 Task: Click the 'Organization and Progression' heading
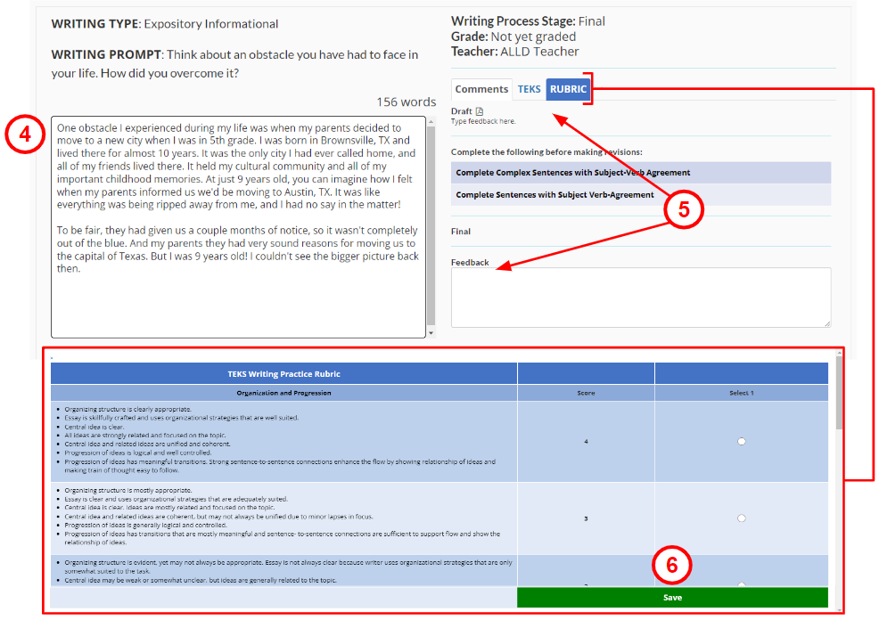283,393
